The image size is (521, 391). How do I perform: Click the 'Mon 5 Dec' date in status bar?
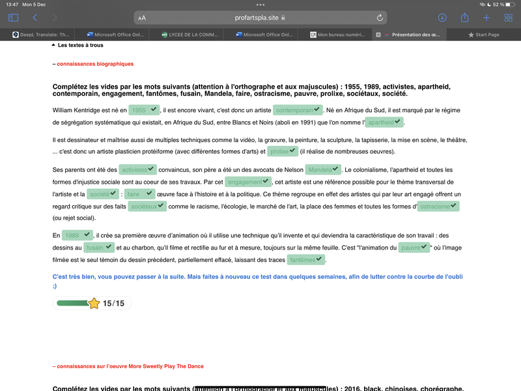34,5
